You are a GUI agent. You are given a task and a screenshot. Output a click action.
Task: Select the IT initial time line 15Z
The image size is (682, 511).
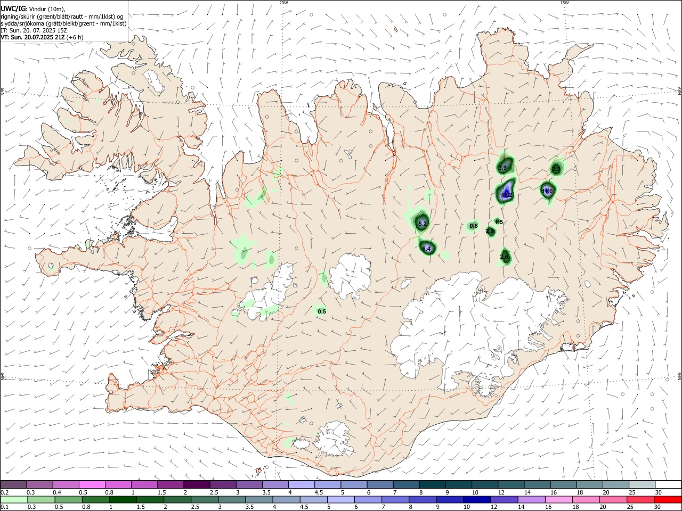pyautogui.click(x=34, y=30)
